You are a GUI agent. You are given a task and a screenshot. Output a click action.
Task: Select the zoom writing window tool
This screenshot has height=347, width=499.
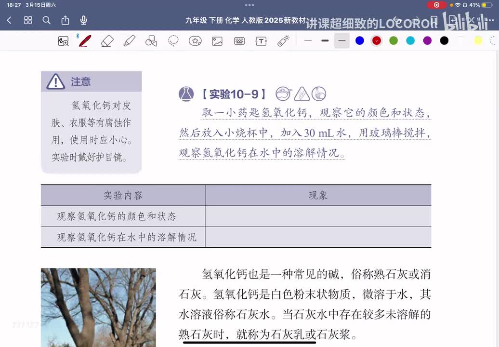[63, 41]
